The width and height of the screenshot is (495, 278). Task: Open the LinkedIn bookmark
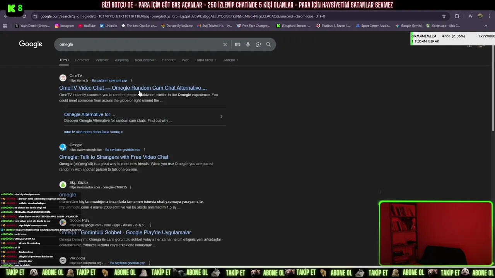pyautogui.click(x=108, y=26)
